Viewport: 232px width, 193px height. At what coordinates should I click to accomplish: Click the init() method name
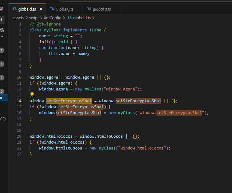44,42
